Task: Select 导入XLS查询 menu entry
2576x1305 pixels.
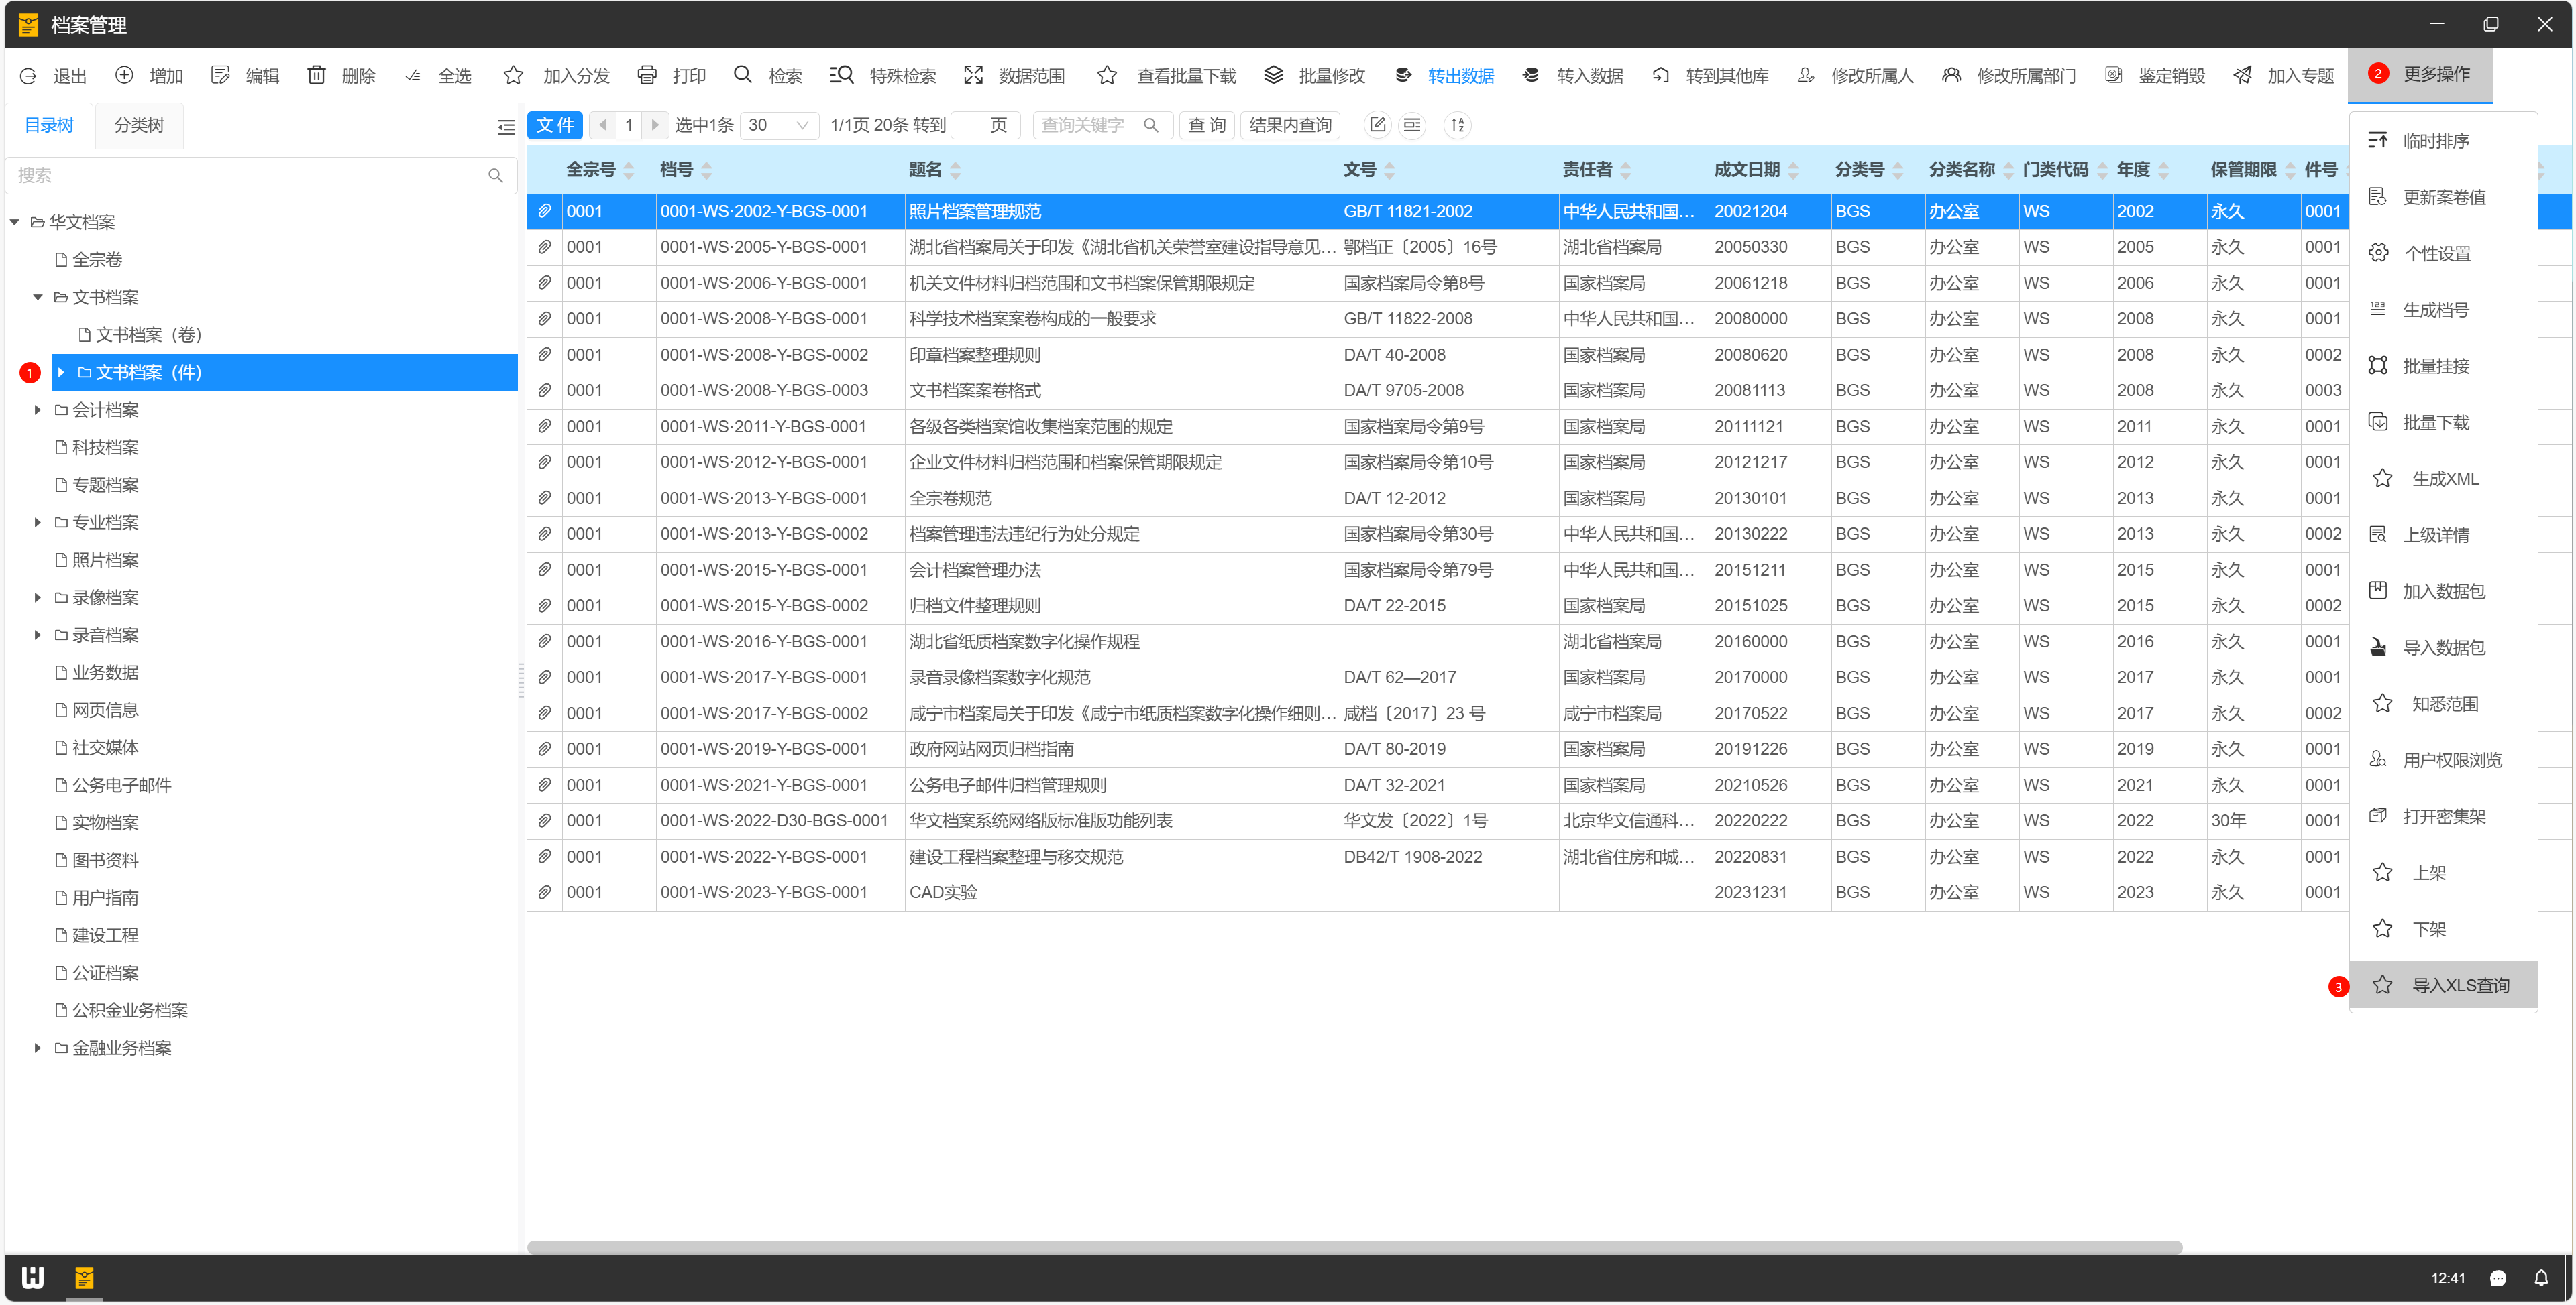Action: tap(2459, 984)
